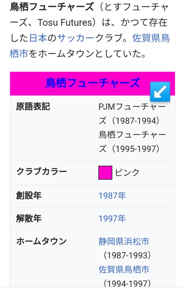Select the 原語表記 row label

pos(33,107)
